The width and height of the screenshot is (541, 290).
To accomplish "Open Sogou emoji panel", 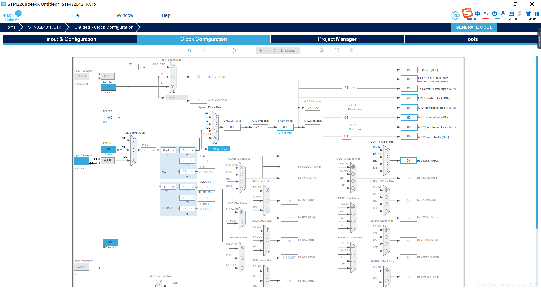I will click(495, 14).
